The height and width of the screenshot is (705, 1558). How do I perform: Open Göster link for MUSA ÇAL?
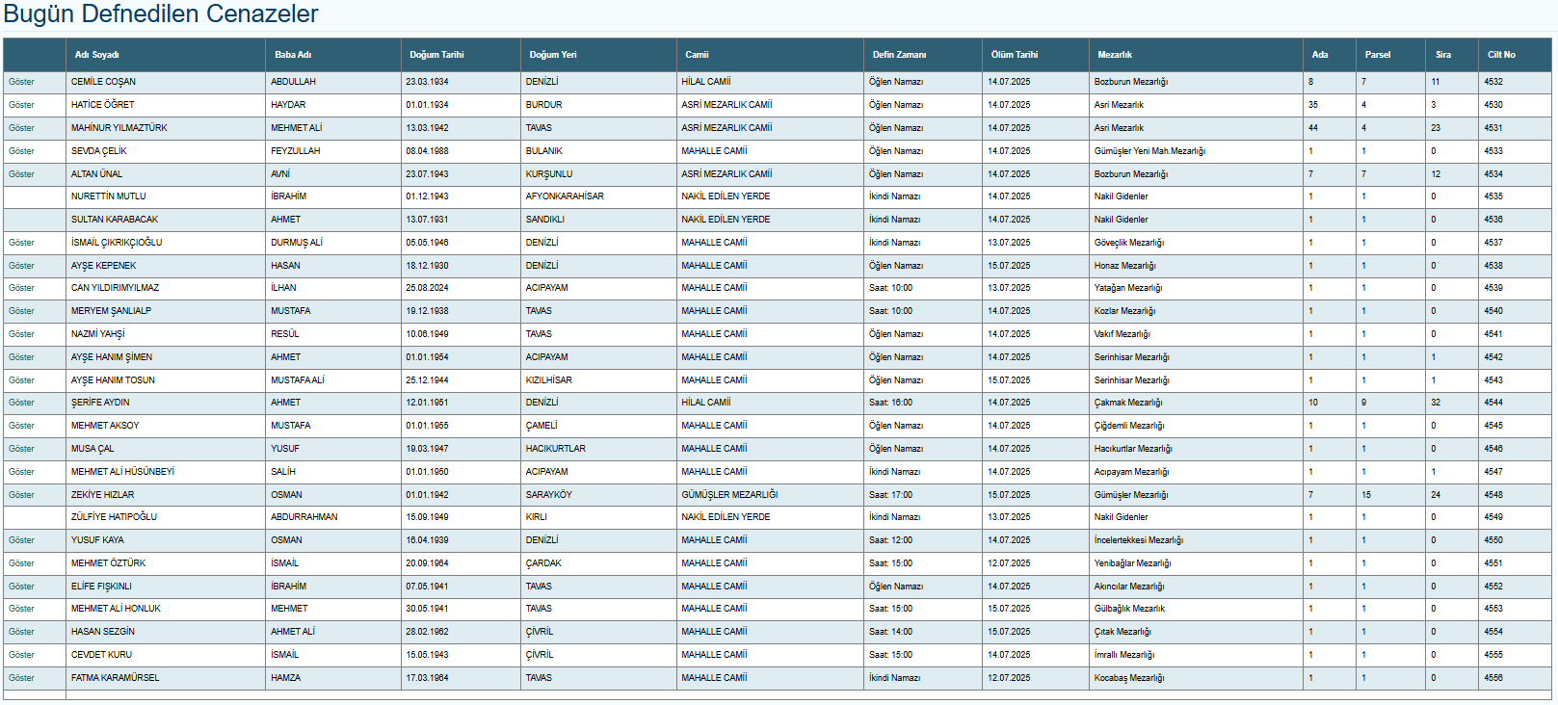pyautogui.click(x=21, y=449)
